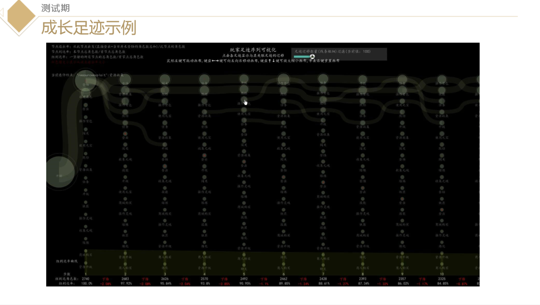The width and height of the screenshot is (540, 305).
Task: Click the 足迹迁移数量 filter slider handle
Action: (313, 56)
